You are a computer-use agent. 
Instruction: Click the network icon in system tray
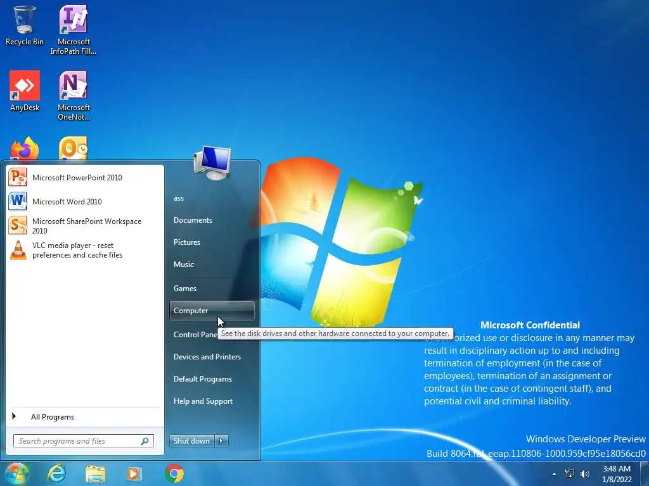pyautogui.click(x=570, y=474)
